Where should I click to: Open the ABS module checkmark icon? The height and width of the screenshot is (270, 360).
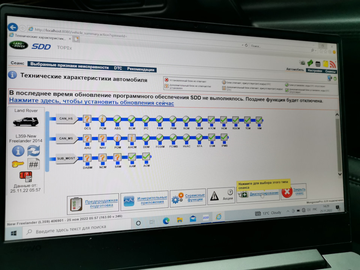coord(117,119)
